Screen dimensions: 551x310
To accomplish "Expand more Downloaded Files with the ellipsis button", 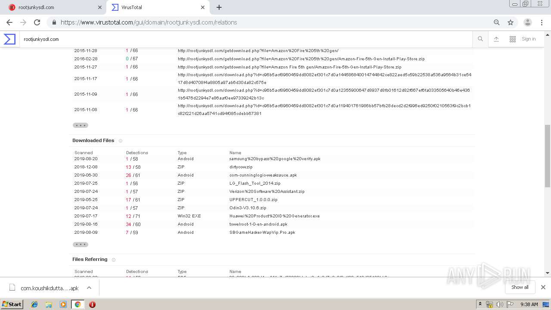I will (x=80, y=245).
